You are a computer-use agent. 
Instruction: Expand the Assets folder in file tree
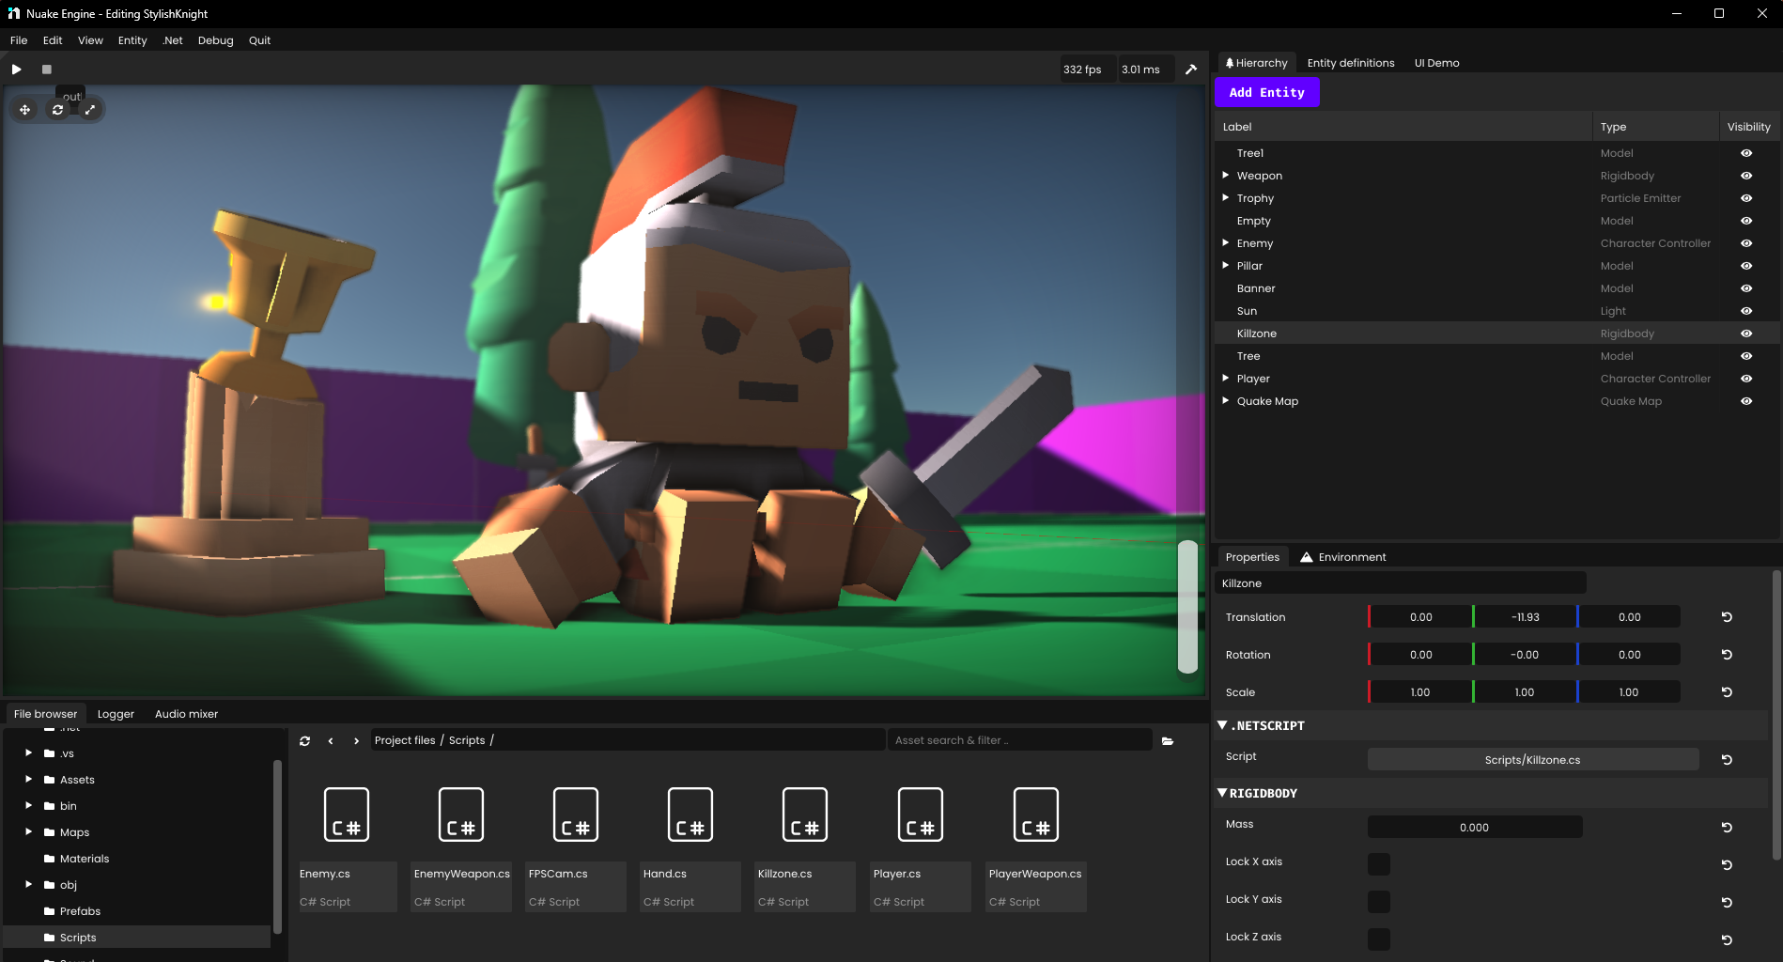pyautogui.click(x=28, y=779)
